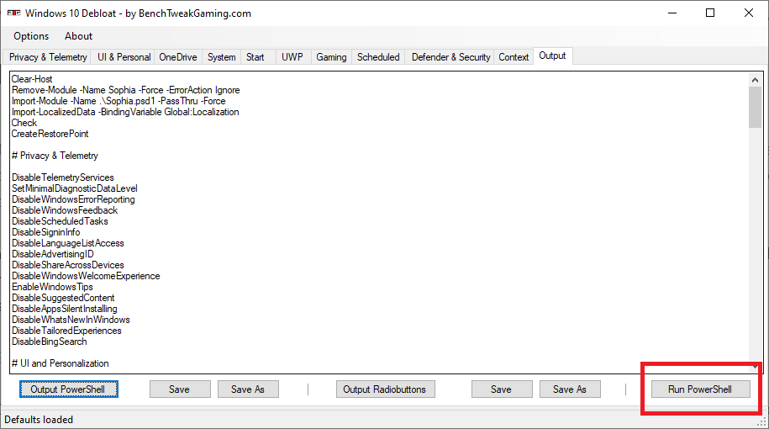Click Save next to Output PowerShell
The width and height of the screenshot is (769, 429).
tap(180, 389)
